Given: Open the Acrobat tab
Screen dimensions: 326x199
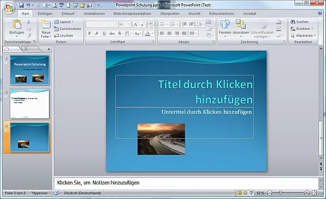Looking at the screenshot, I should [249, 14].
